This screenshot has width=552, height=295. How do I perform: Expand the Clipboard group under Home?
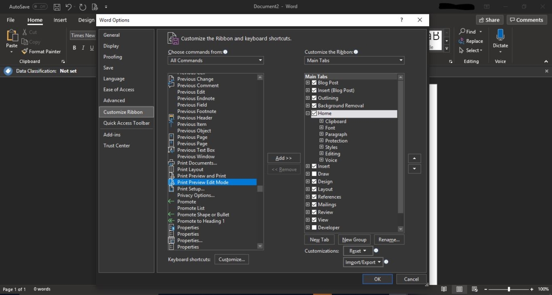pos(322,121)
